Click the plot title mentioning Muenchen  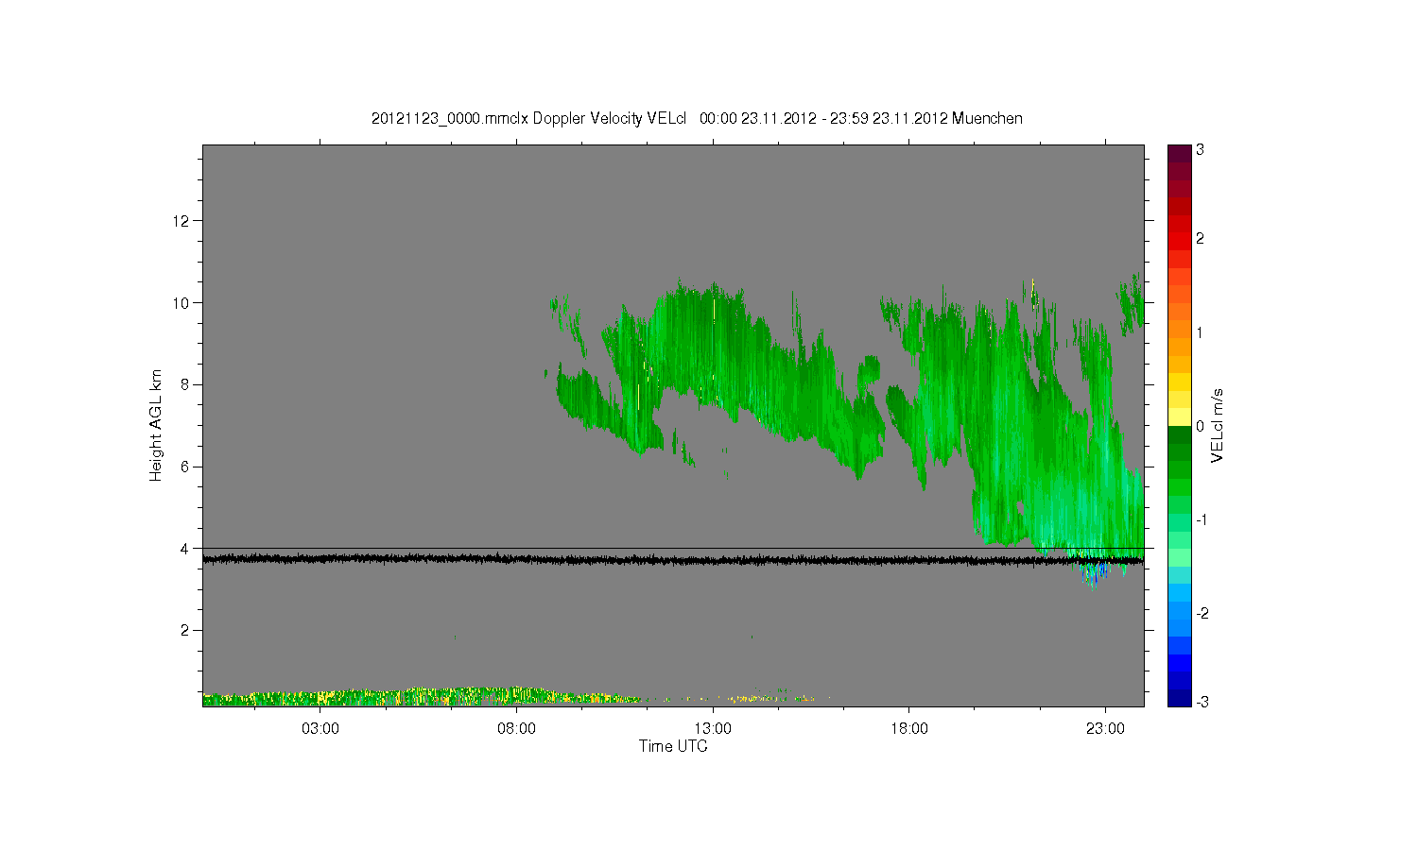point(697,118)
